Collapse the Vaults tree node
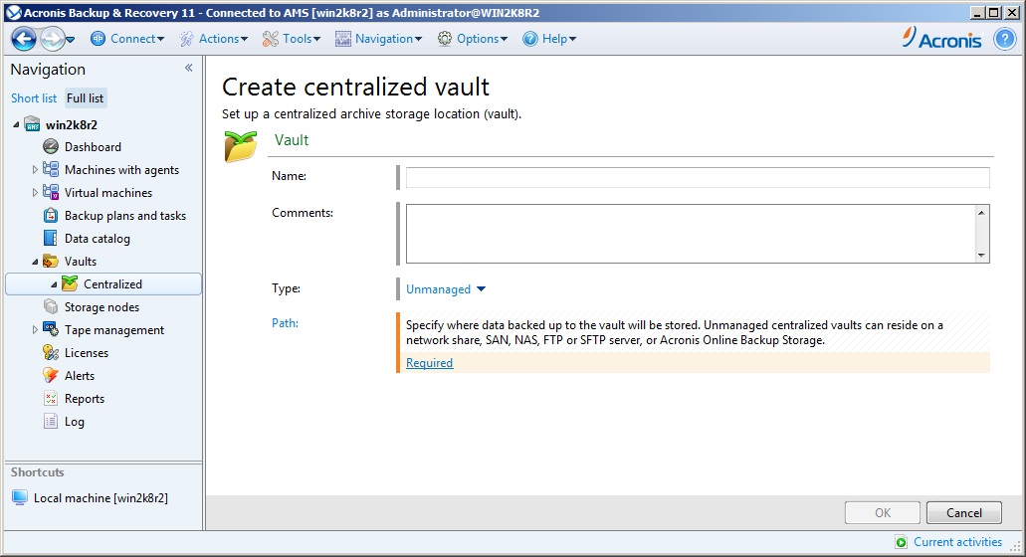The height and width of the screenshot is (557, 1026). [x=36, y=262]
